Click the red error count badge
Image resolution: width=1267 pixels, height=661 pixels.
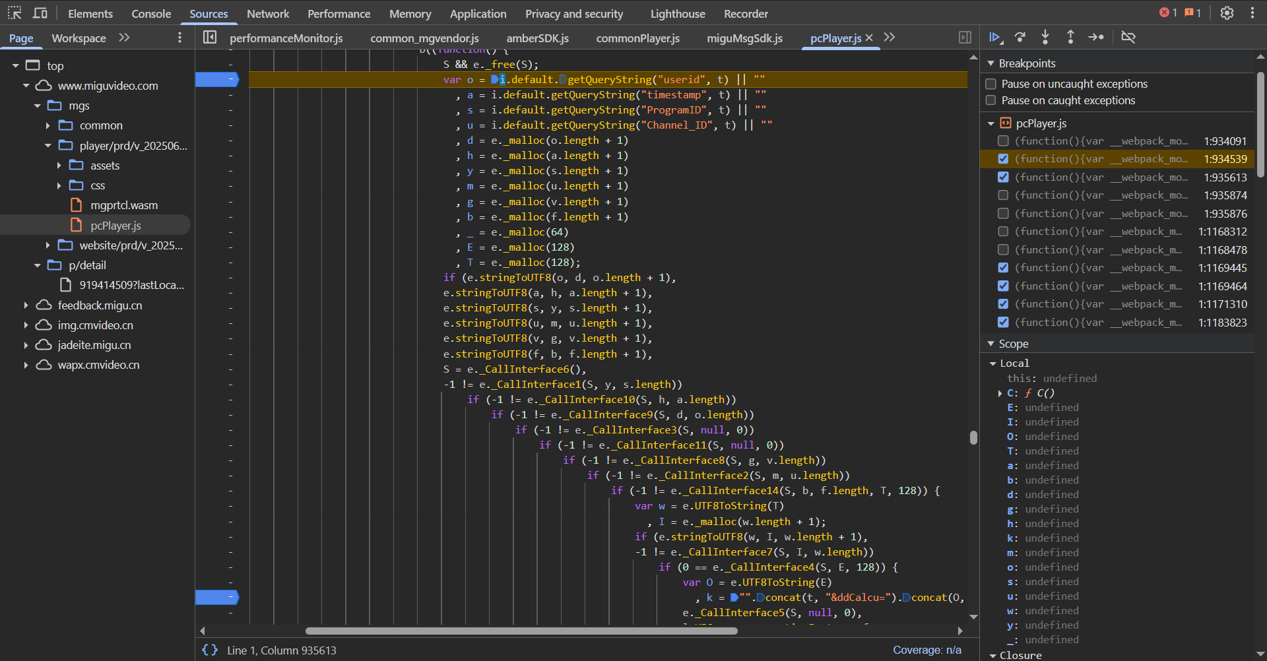click(1168, 13)
